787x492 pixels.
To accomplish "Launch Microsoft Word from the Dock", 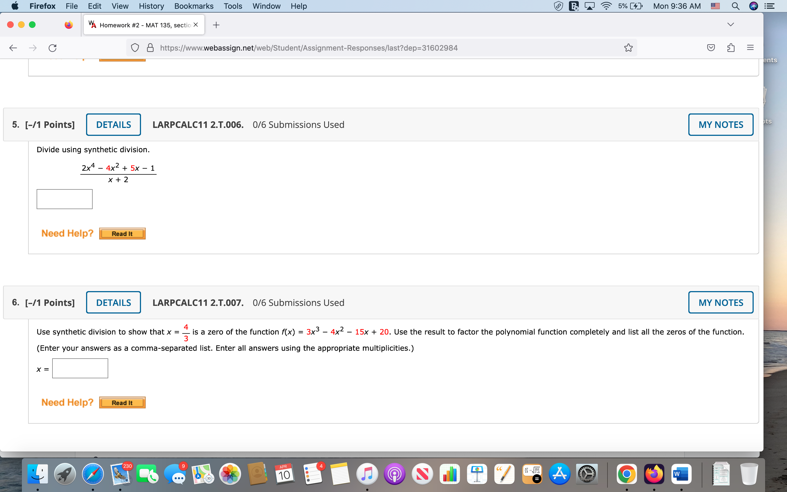I will click(x=682, y=474).
